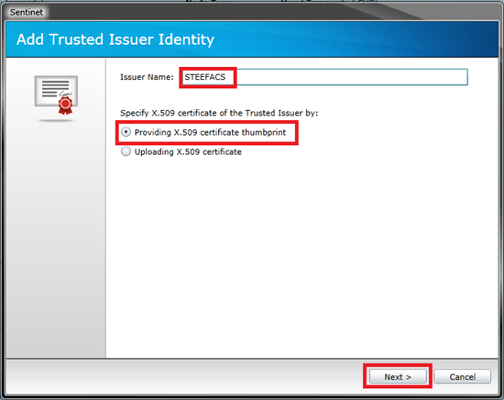Click the Sentinet window title
Viewport: 504px width, 400px height.
point(27,12)
